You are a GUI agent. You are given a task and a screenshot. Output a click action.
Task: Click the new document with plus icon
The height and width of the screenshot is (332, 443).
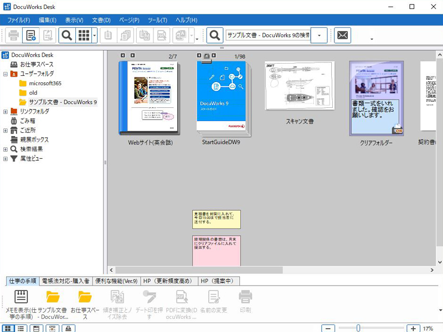click(30, 35)
